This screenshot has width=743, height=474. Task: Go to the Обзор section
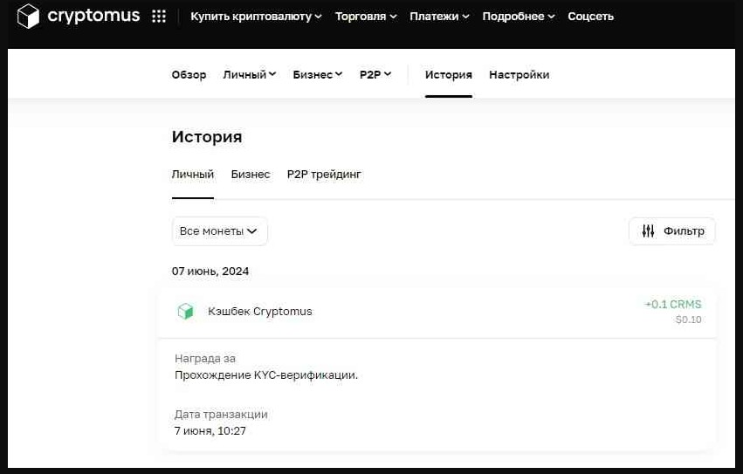point(189,75)
